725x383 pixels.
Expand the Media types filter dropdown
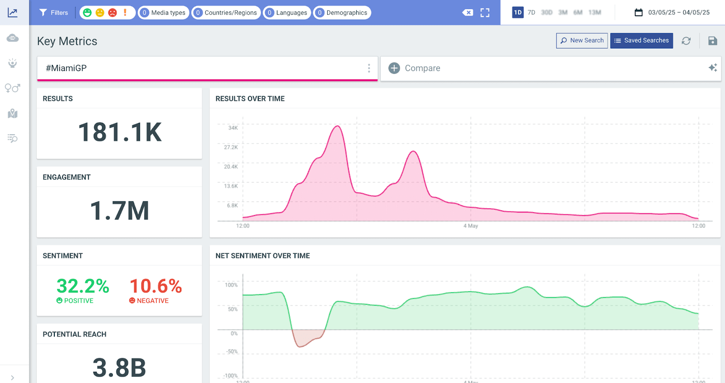(164, 13)
